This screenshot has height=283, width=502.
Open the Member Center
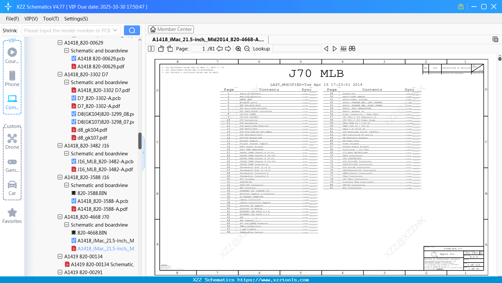coord(171,29)
